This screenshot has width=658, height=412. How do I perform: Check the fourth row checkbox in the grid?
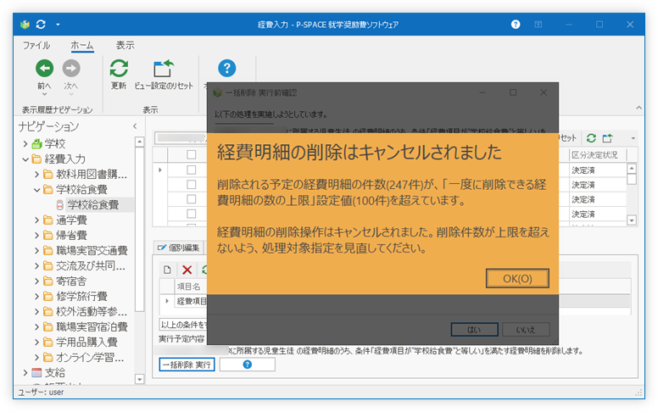point(192,214)
